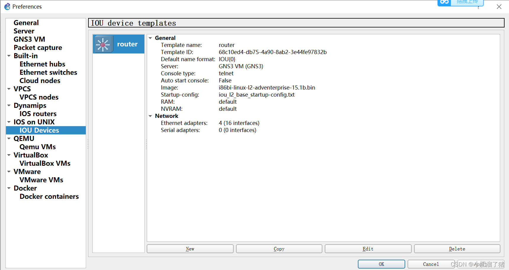Viewport: 509px width, 270px height.
Task: Click the Template ID value 68c10ed4-db75...
Action: click(273, 52)
